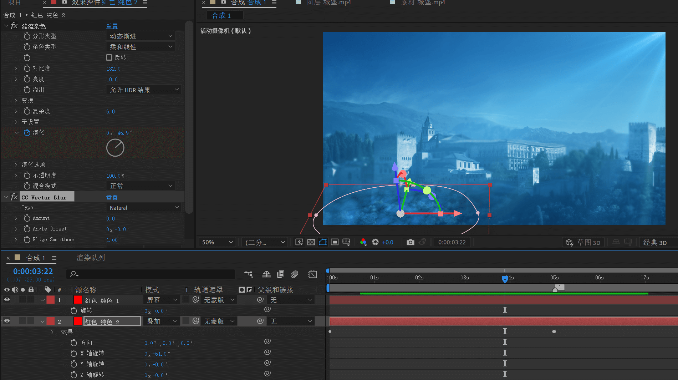Toggle mask and shape path visibility
678x380 pixels.
(323, 242)
